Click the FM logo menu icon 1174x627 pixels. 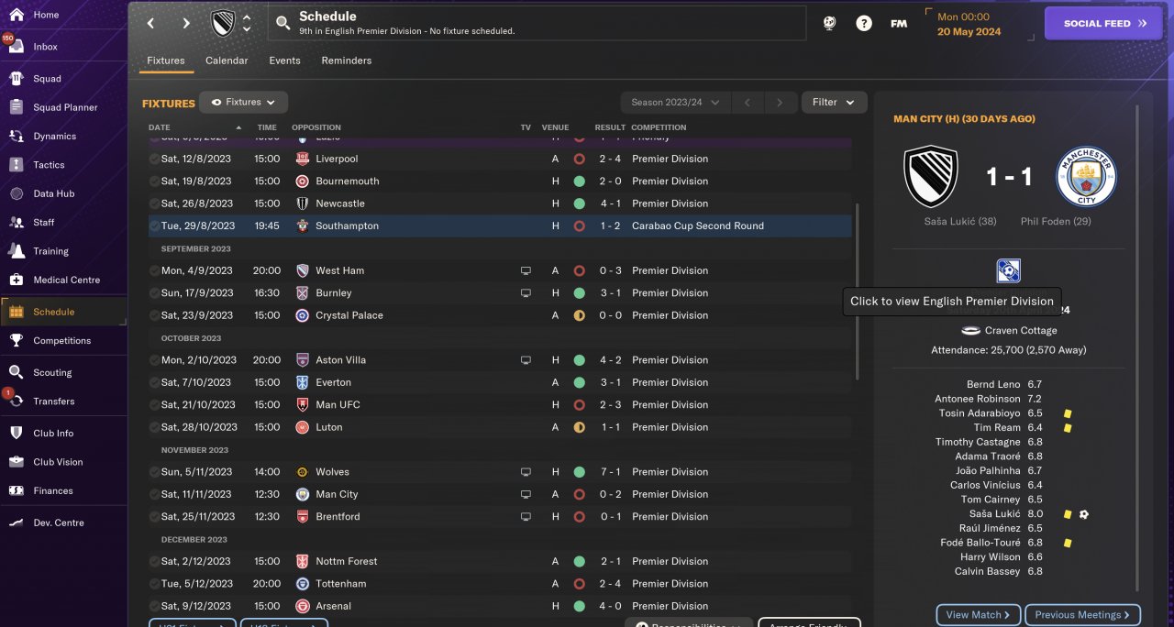click(899, 24)
